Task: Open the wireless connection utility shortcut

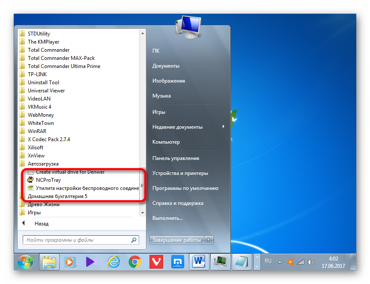Action: click(83, 188)
